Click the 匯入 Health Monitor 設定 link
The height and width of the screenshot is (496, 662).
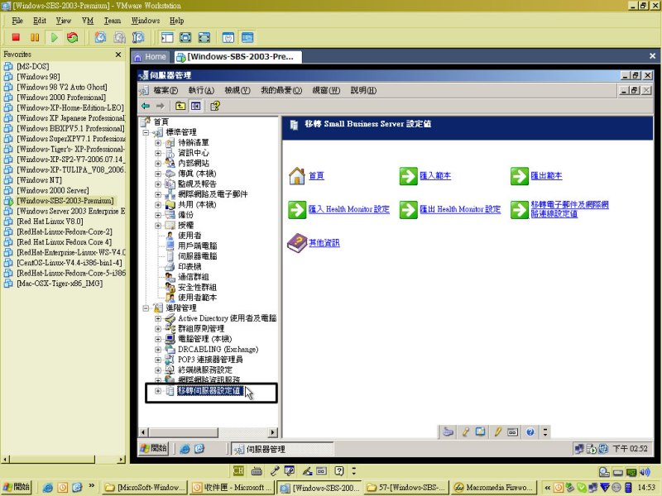(x=348, y=209)
